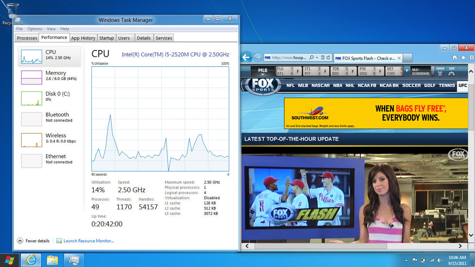The image size is (475, 267).
Task: Open the FLA vs ATL score box
Action: point(288,71)
